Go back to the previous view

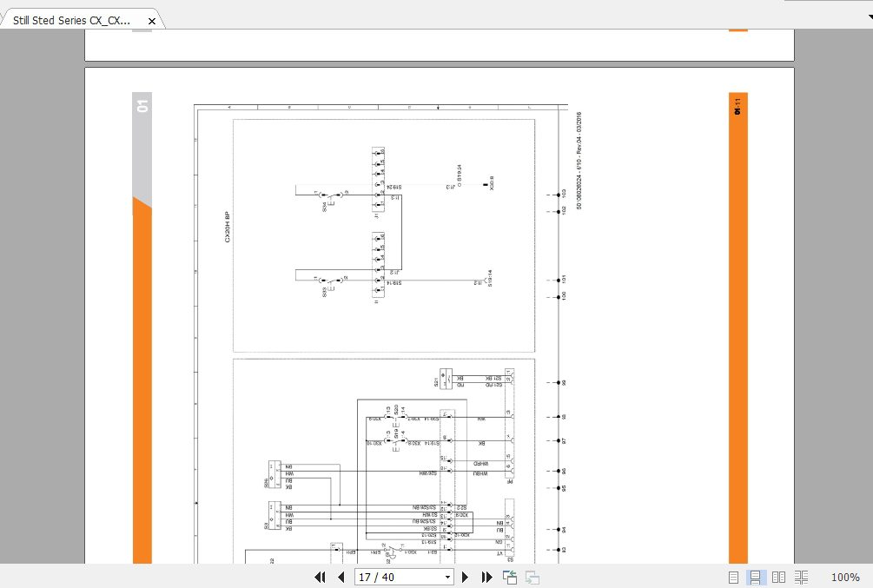click(x=510, y=578)
